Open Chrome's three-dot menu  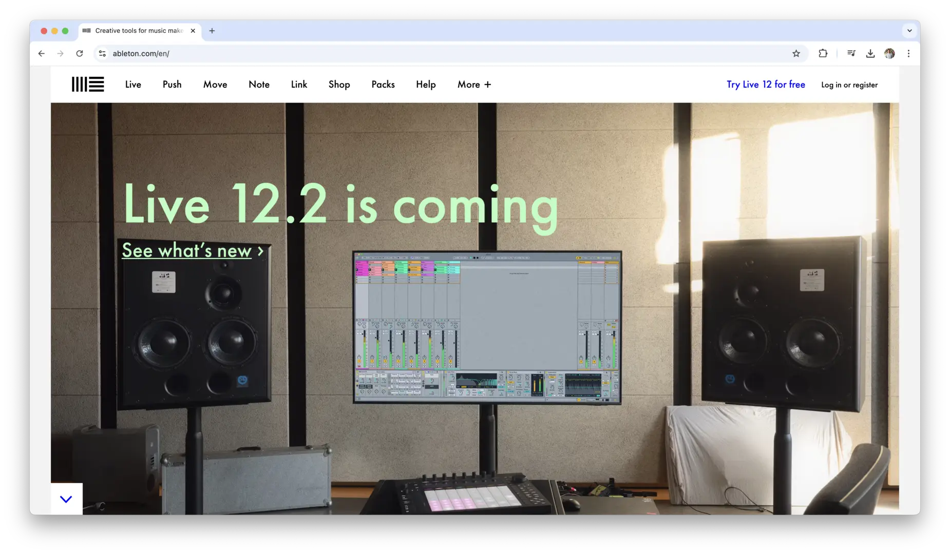coord(908,53)
